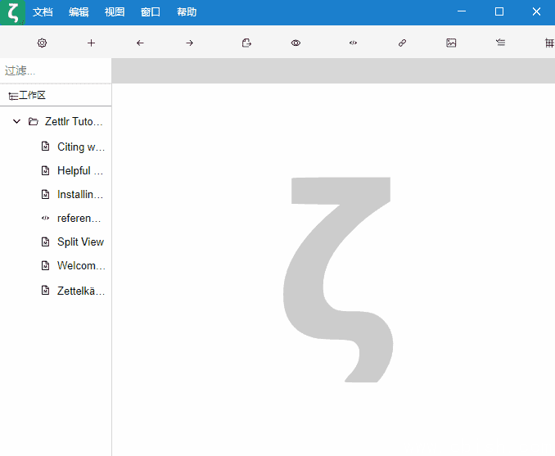Open the 帮助 menu
The image size is (555, 456).
[187, 12]
